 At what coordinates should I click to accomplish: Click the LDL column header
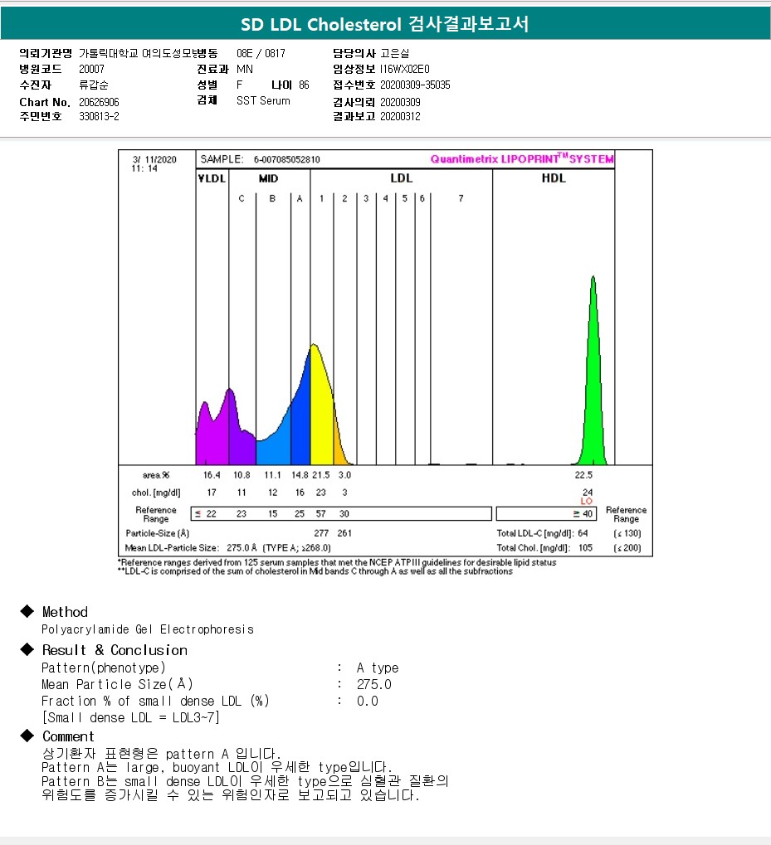[401, 178]
